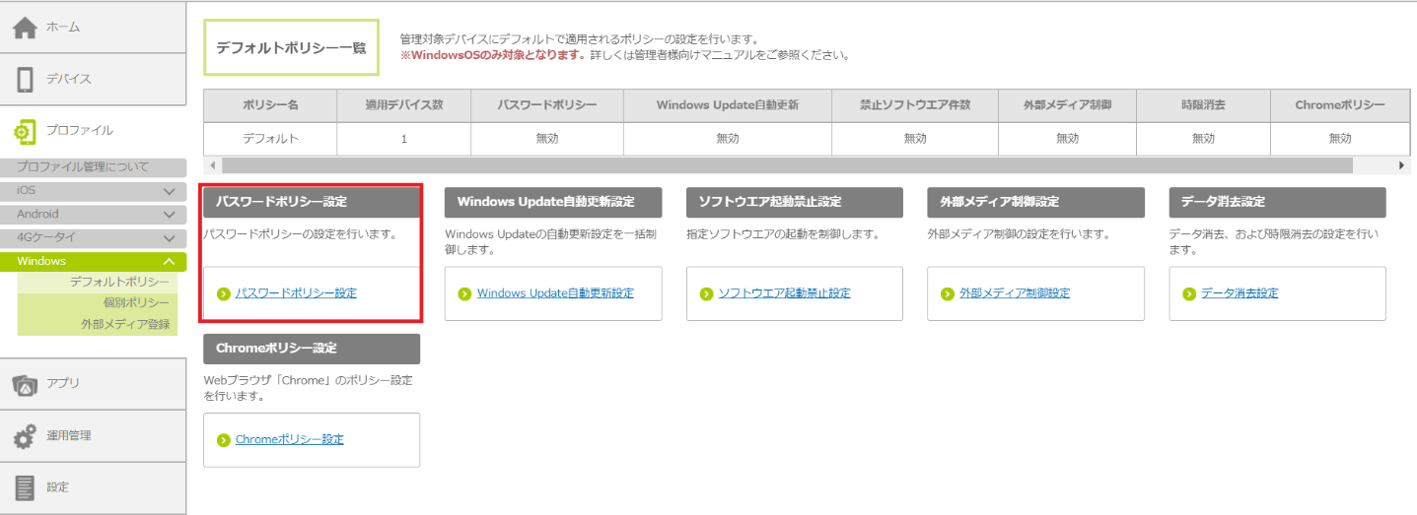Collapse the Windows section chevron
The height and width of the screenshot is (515, 1417).
169,262
